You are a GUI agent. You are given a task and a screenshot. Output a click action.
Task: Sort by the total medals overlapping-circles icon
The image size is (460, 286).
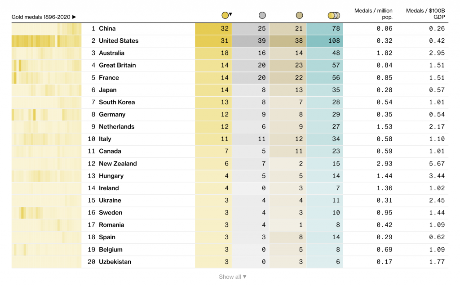[333, 15]
